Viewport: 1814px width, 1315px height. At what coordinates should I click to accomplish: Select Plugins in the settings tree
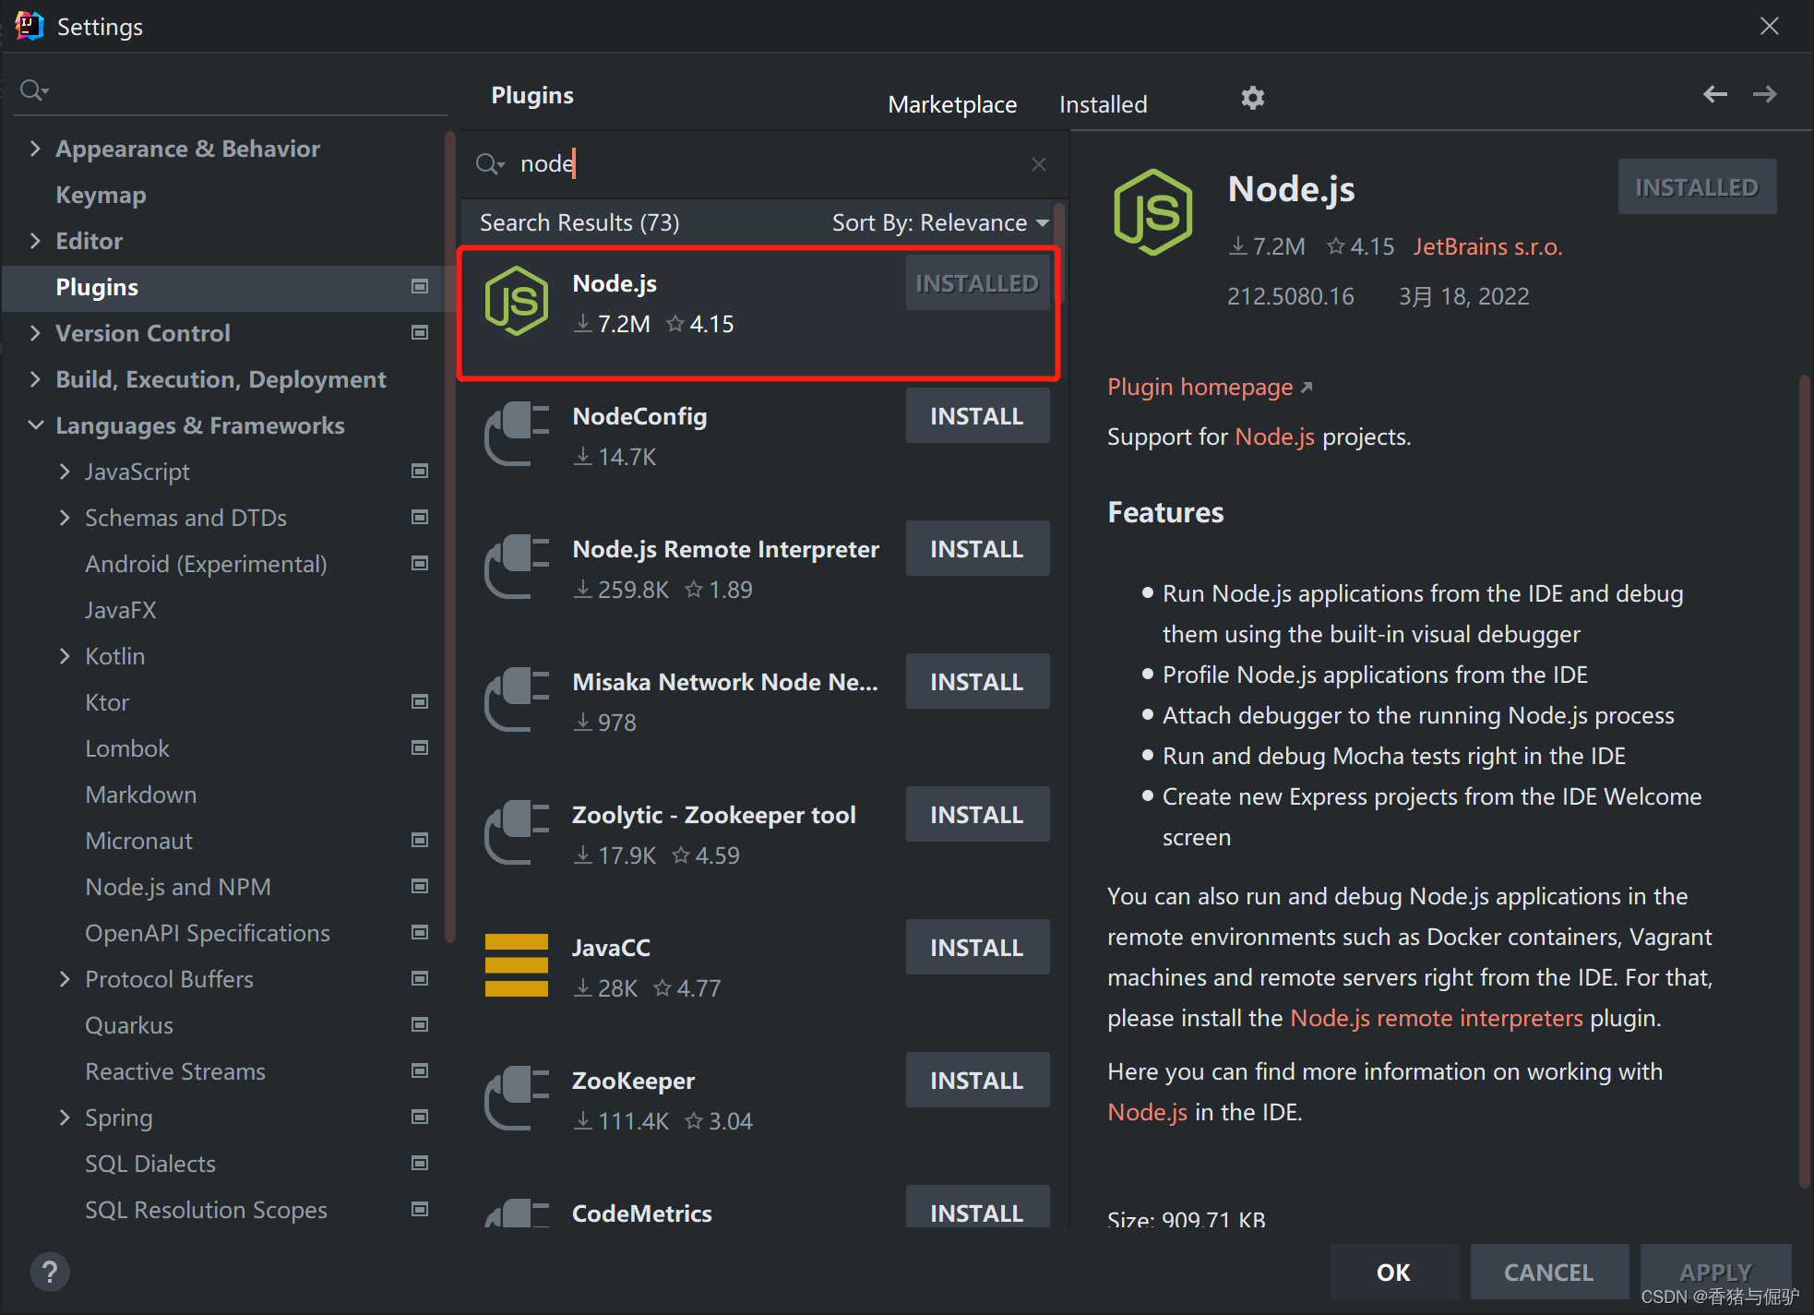point(223,287)
